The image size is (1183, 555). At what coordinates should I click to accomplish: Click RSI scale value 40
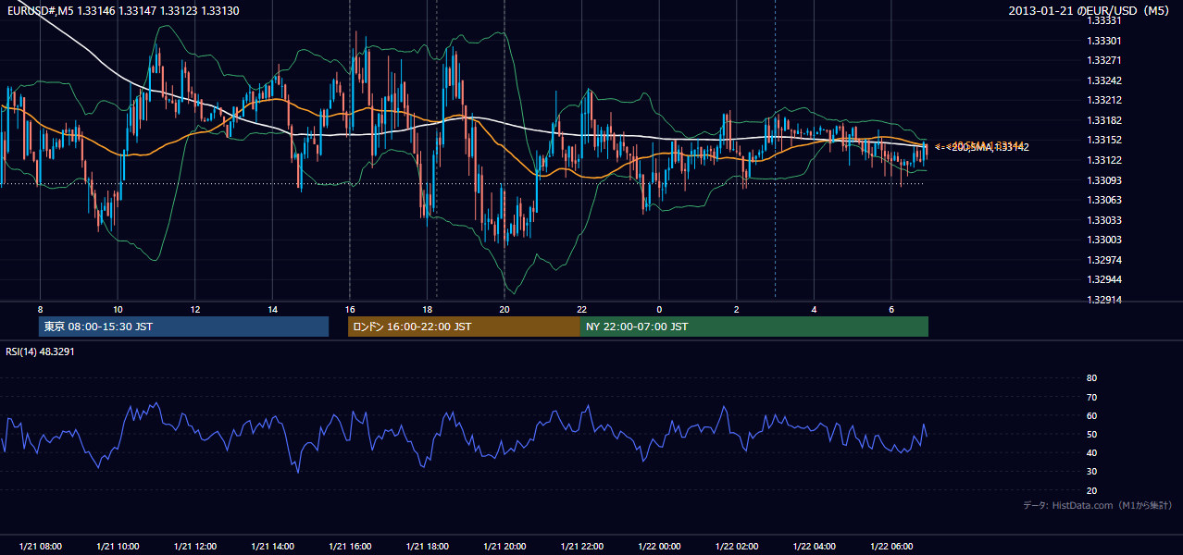(x=1091, y=452)
